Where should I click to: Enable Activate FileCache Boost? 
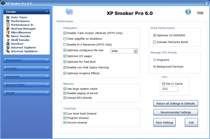154,42
